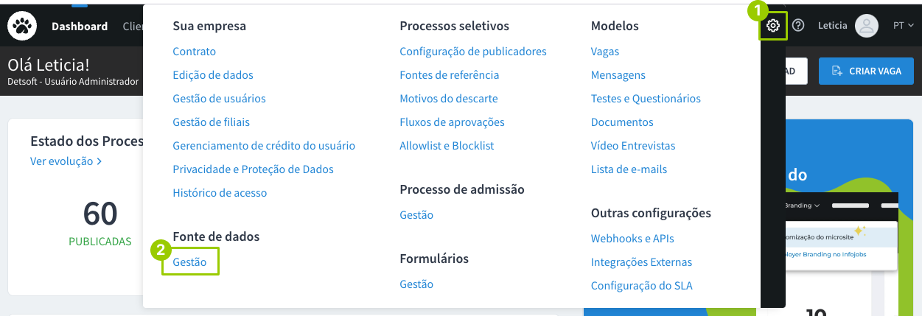Viewport: 922px width, 316px height.
Task: Open the Contrato menu item
Action: click(x=195, y=52)
